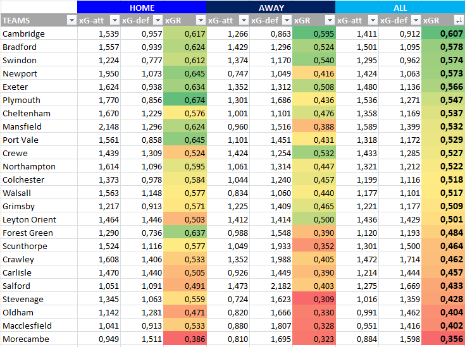Viewport: 465px width, 347px height.
Task: Select the Stevenage team cell
Action: 39,299
